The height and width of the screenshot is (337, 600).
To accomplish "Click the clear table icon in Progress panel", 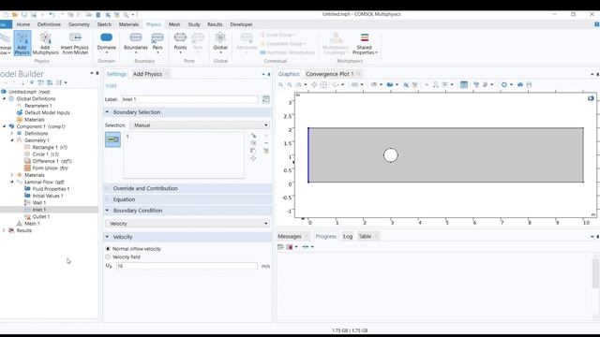I will tap(280, 247).
